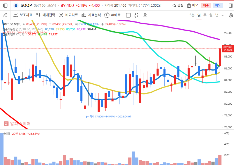Capture chart with the camera icon
The height and width of the screenshot is (165, 234).
[145, 15]
